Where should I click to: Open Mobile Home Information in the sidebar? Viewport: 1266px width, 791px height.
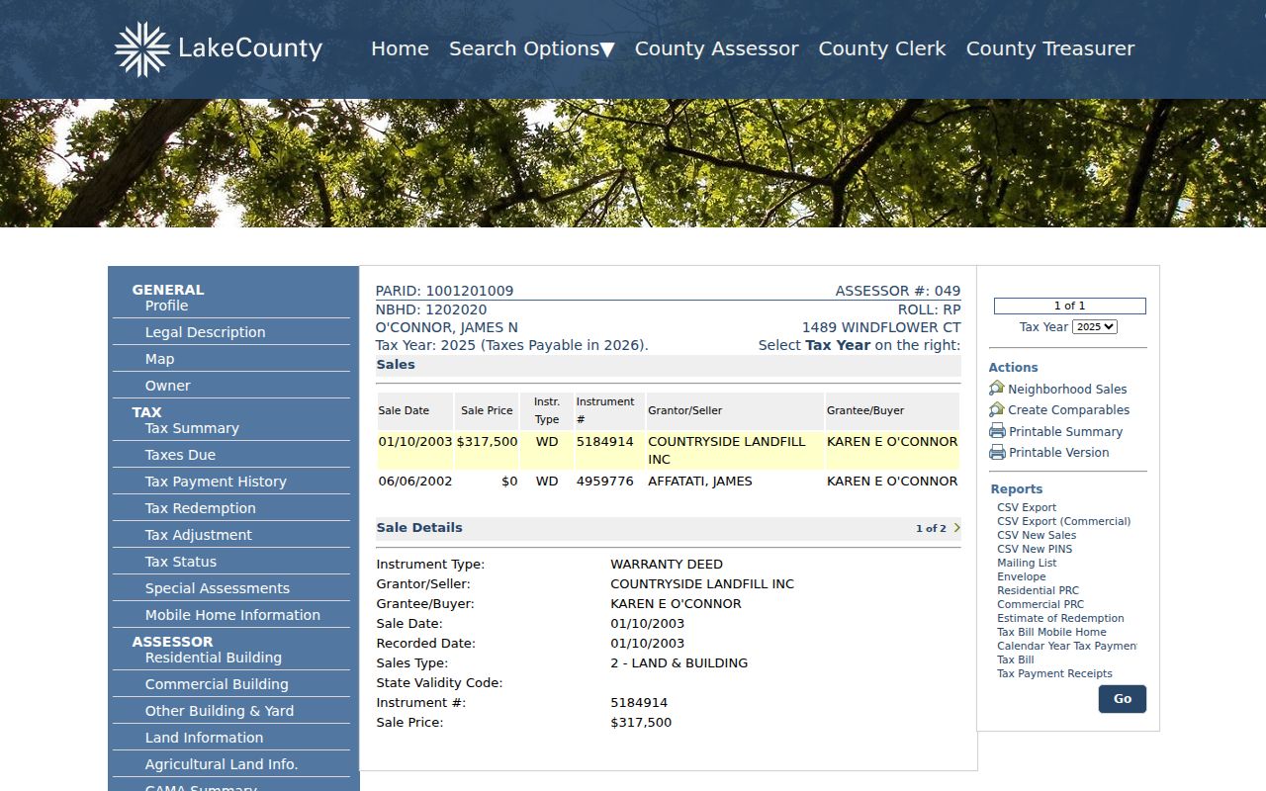pyautogui.click(x=232, y=615)
